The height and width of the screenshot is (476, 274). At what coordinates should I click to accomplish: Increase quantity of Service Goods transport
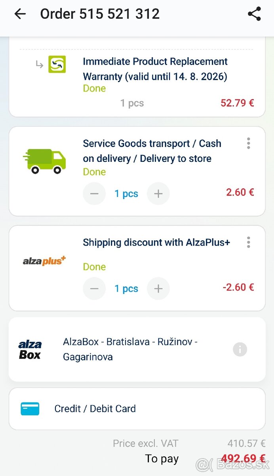click(158, 194)
